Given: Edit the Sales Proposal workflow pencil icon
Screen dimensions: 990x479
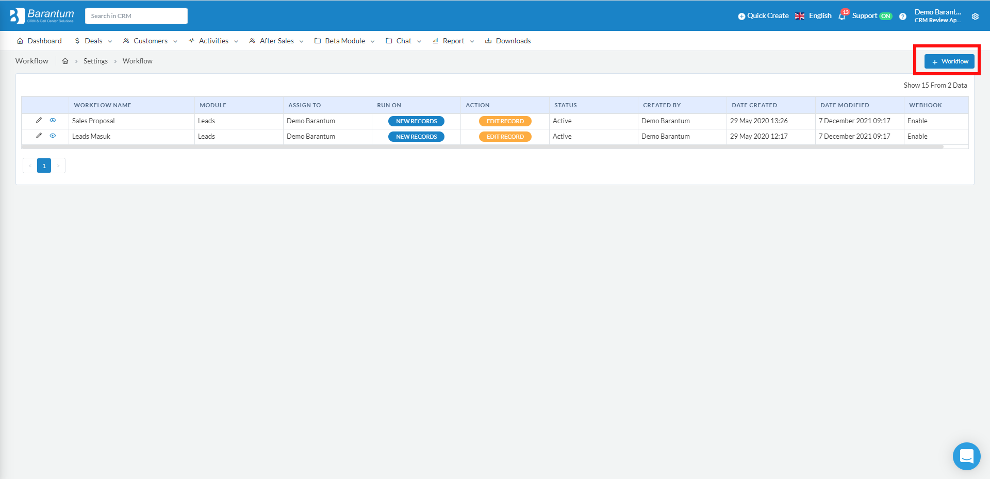Looking at the screenshot, I should click(x=39, y=120).
